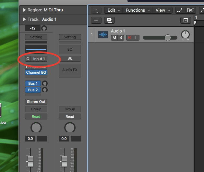Open green Read automation mode menu

tap(36, 117)
